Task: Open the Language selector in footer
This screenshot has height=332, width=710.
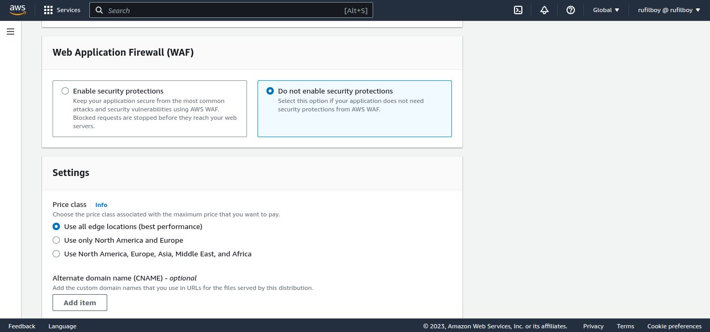Action: click(63, 326)
